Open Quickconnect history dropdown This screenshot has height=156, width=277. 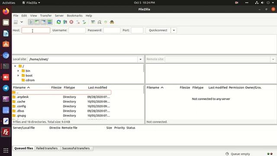(174, 30)
